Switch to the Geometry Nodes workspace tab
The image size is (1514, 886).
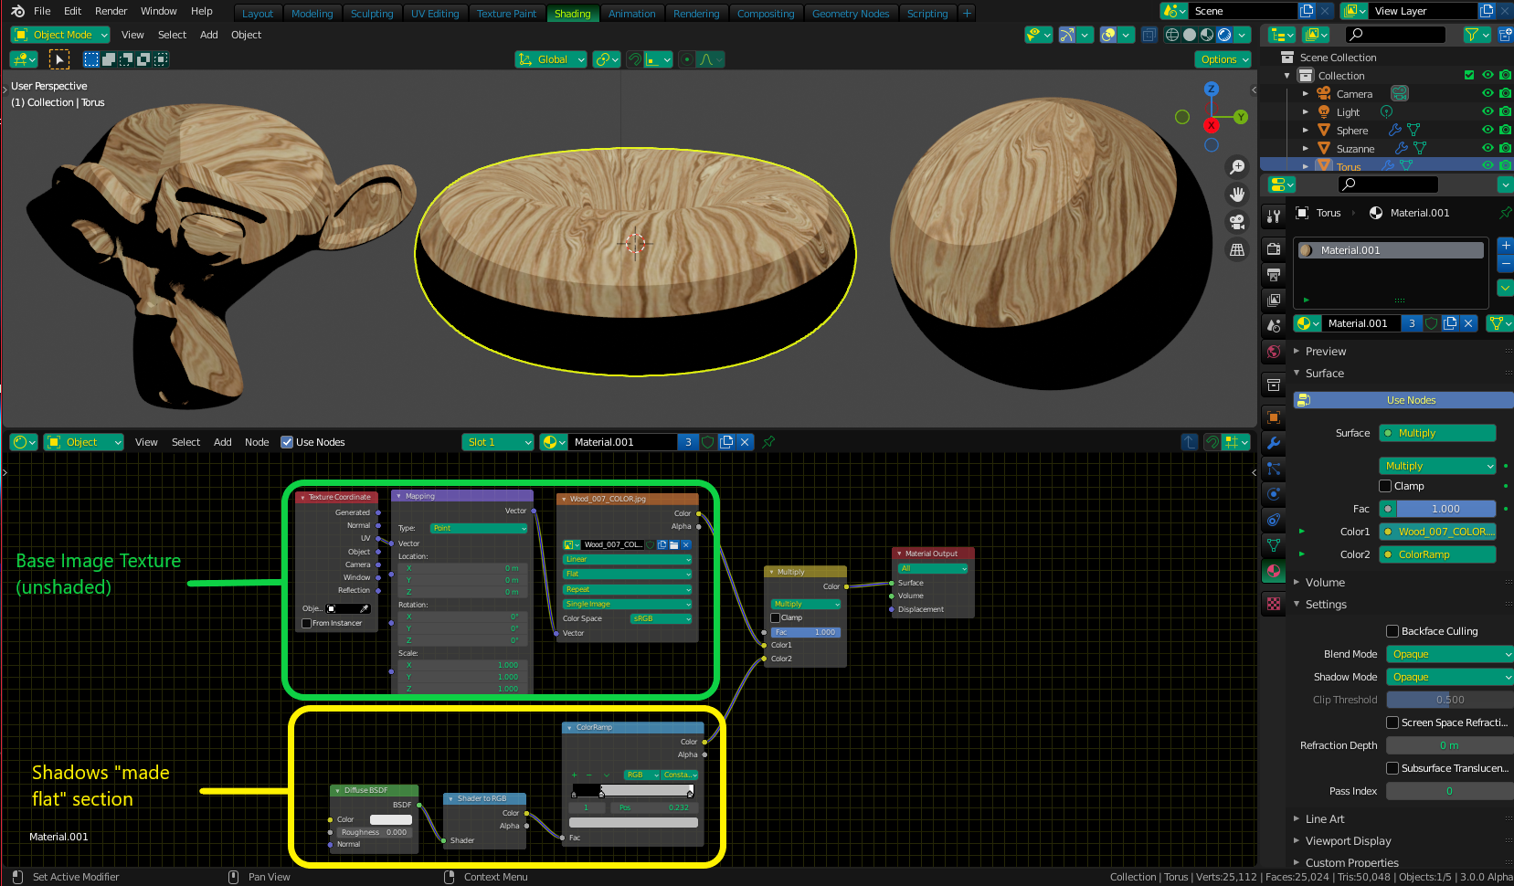(x=851, y=14)
